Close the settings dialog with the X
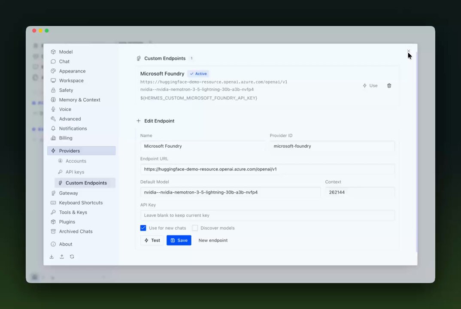The image size is (461, 309). (x=409, y=51)
